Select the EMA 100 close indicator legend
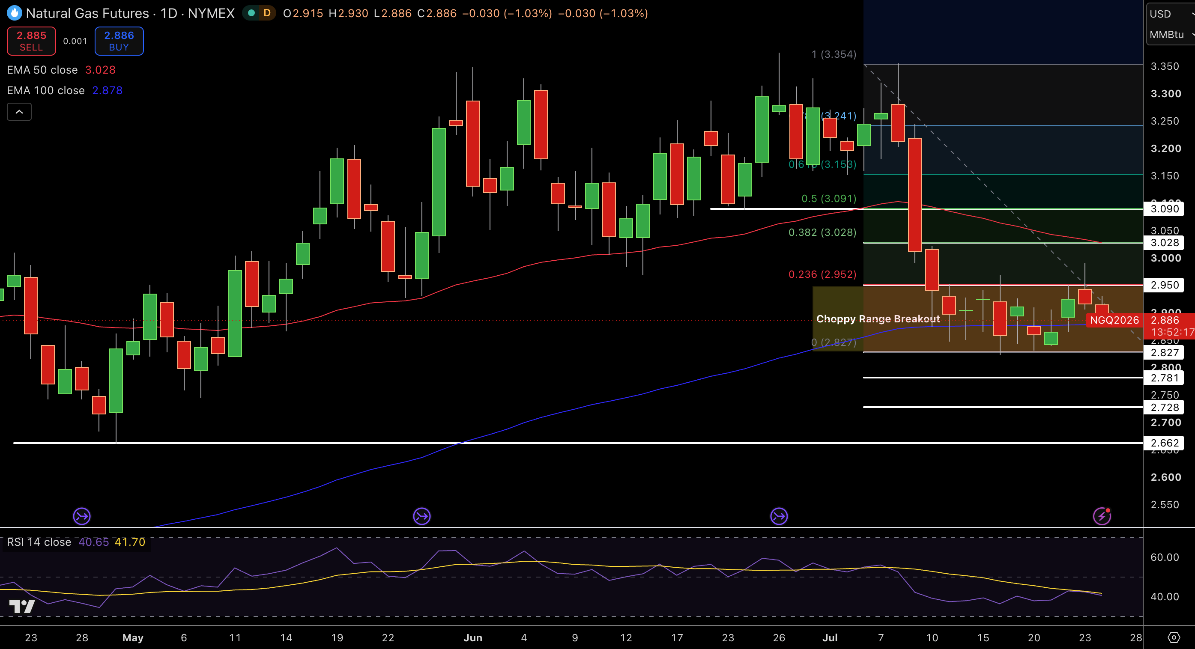The width and height of the screenshot is (1195, 649). pos(65,90)
